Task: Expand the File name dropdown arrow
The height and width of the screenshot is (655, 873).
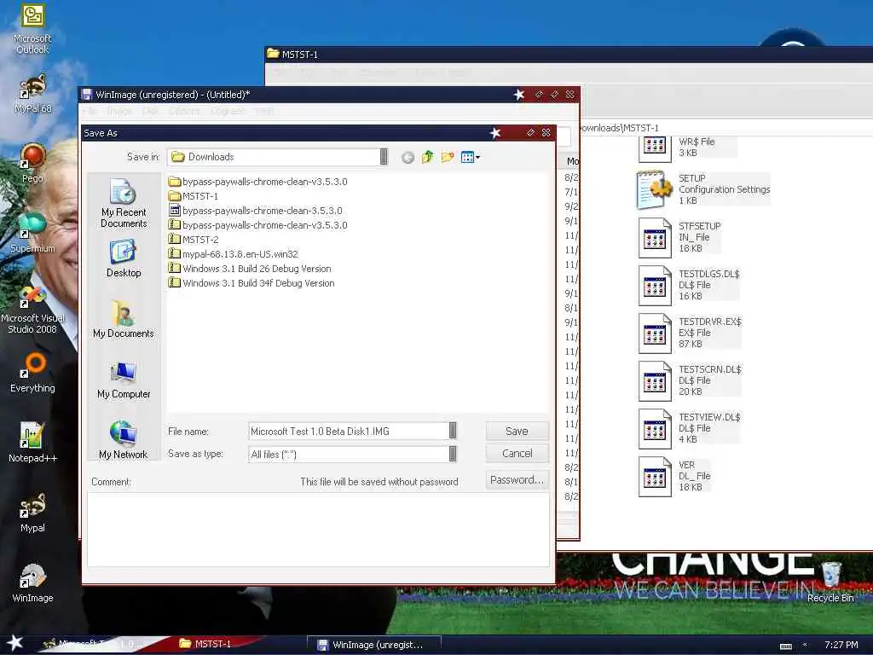Action: pos(453,431)
